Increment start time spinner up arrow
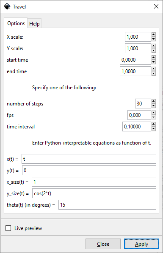 click(154, 57)
